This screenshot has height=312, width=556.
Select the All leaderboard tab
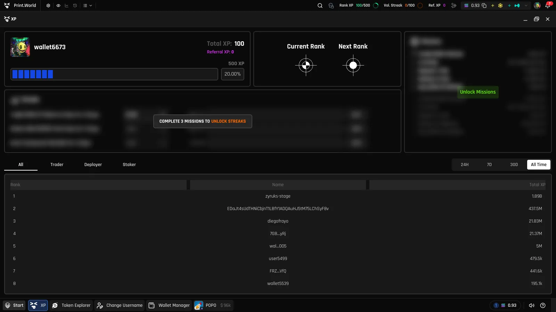[21, 165]
